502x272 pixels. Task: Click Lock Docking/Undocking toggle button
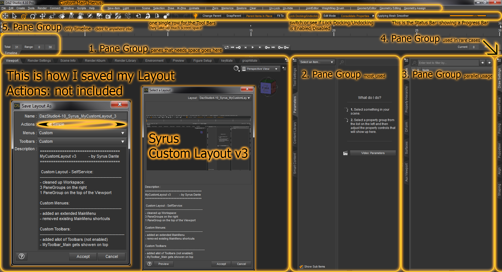[x=304, y=16]
